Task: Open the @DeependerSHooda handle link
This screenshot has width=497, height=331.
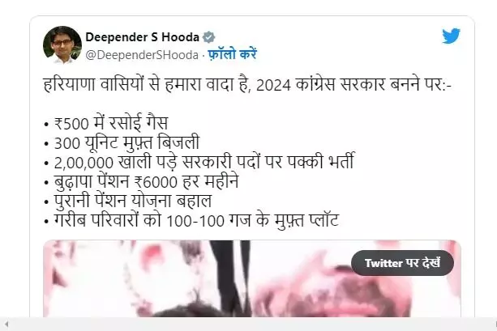Action: pos(142,55)
